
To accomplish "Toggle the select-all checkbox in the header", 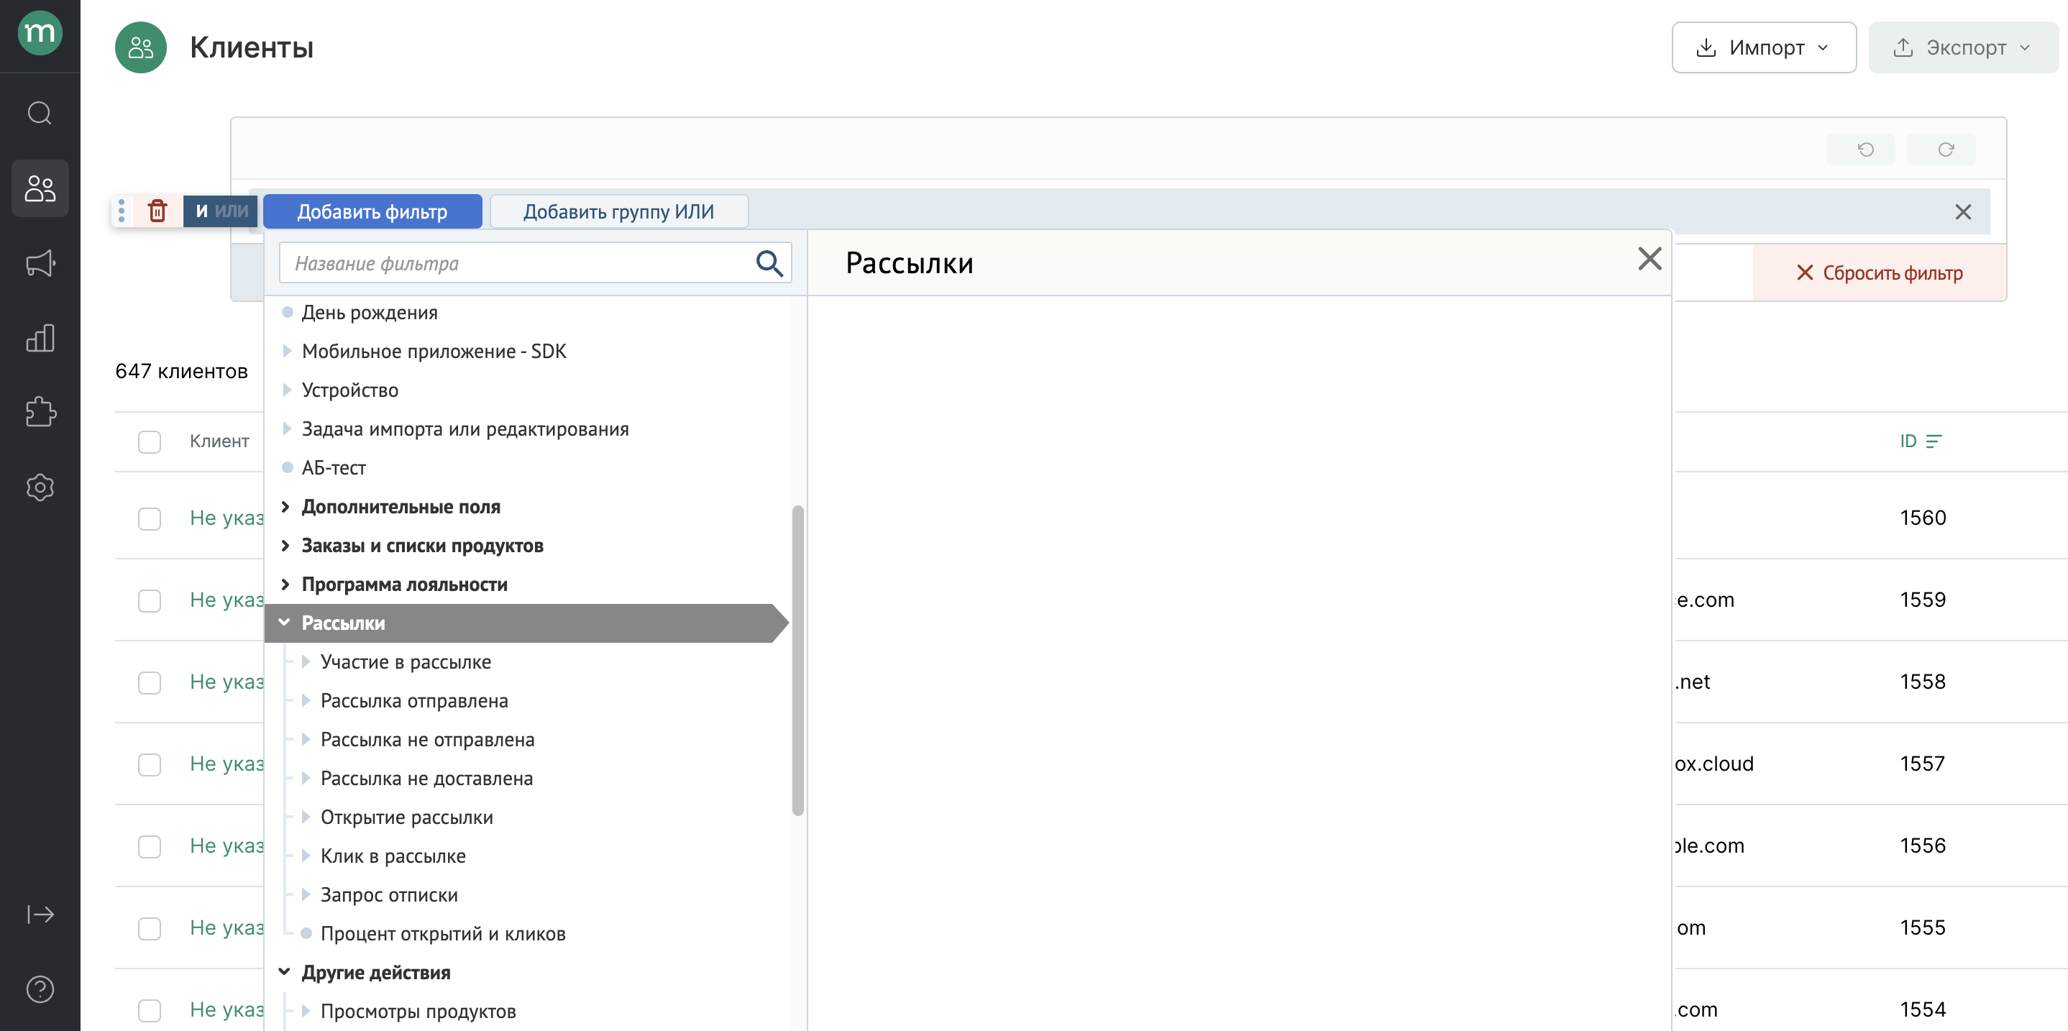I will coord(150,441).
